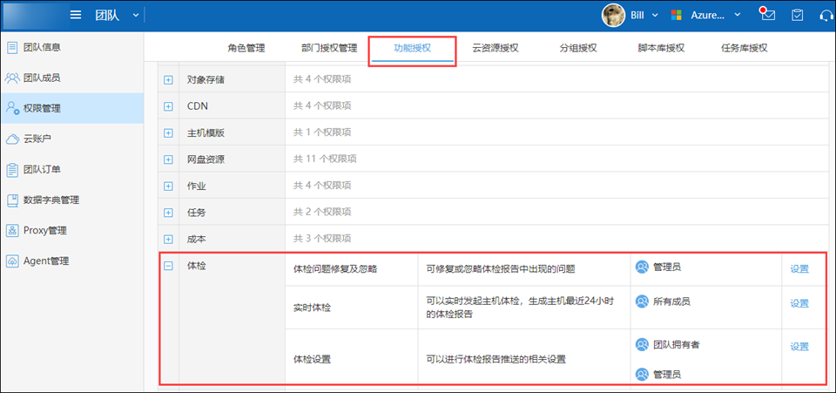Click the 团队信息 sidebar icon
This screenshot has height=393, width=836.
11,47
